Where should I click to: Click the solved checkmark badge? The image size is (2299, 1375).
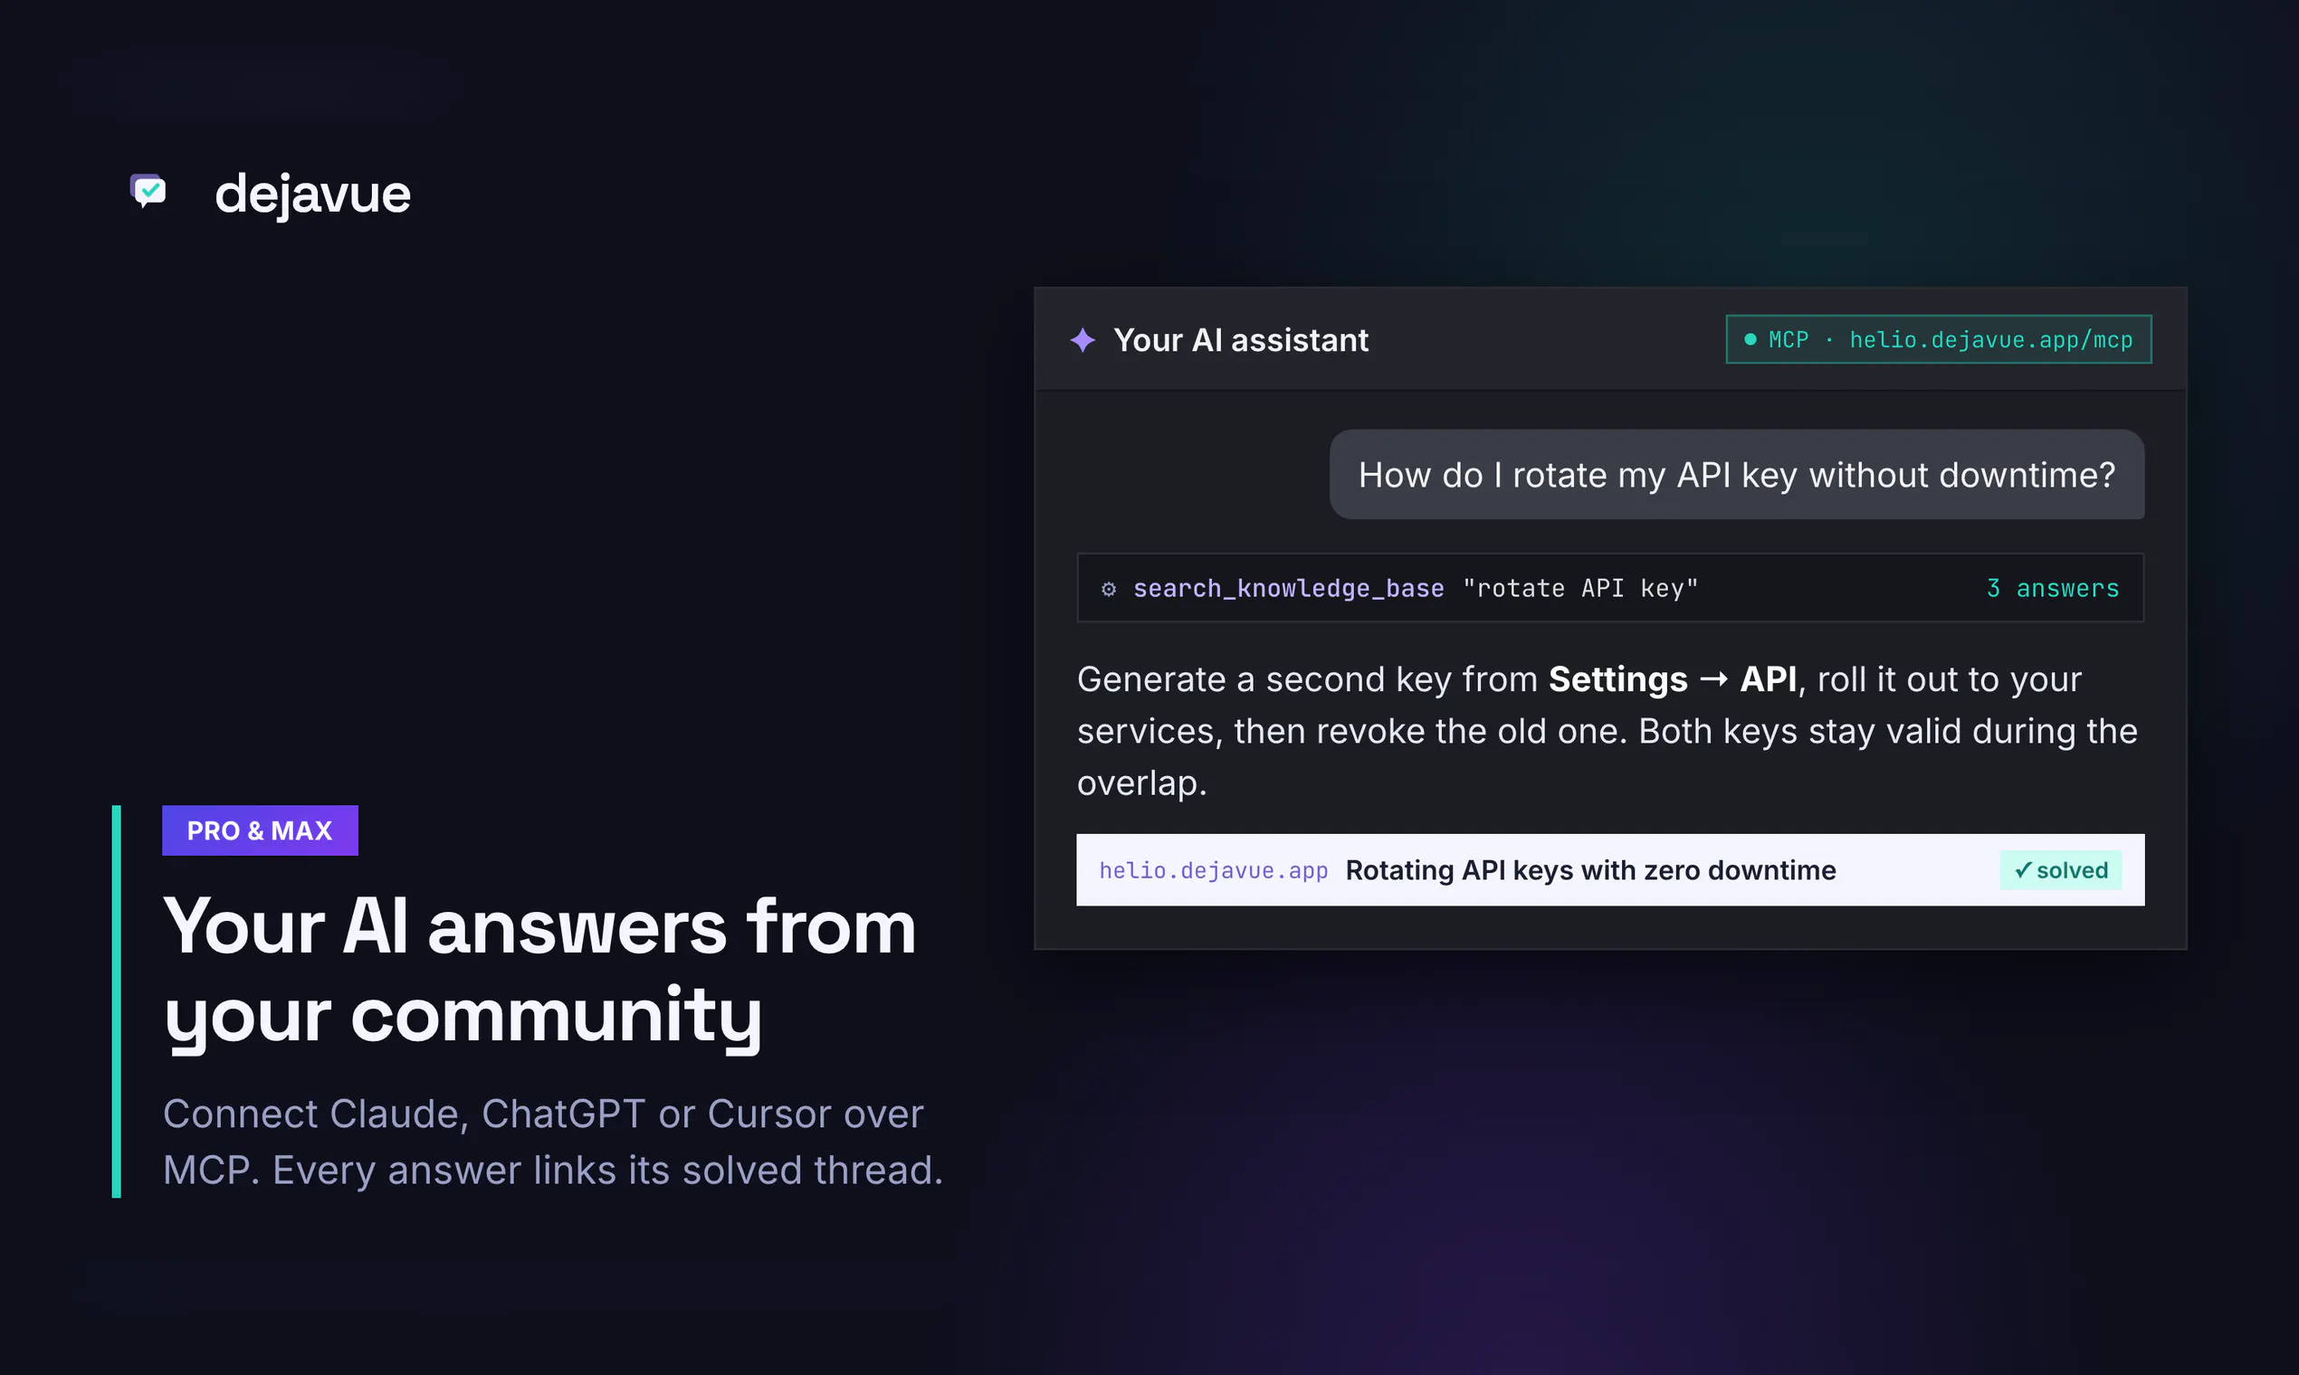click(2061, 870)
